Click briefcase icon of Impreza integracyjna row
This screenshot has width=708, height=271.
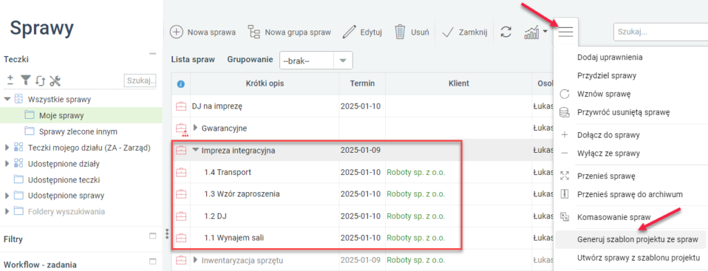pyautogui.click(x=180, y=151)
